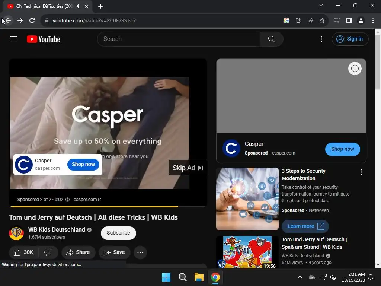Image resolution: width=381 pixels, height=286 pixels.
Task: Open the Google account icon in address bar
Action: [x=286, y=21]
